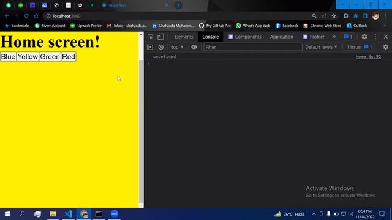This screenshot has height=220, width=392.
Task: Open the My GitHub Acc bookmark
Action: tap(215, 26)
